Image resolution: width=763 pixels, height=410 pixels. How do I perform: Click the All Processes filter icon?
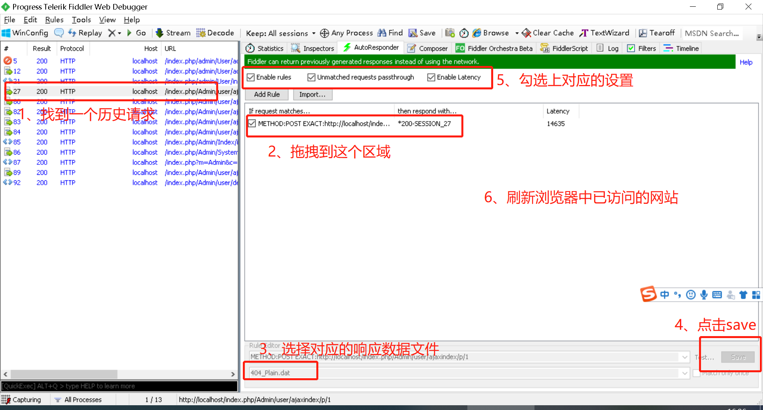pyautogui.click(x=58, y=400)
